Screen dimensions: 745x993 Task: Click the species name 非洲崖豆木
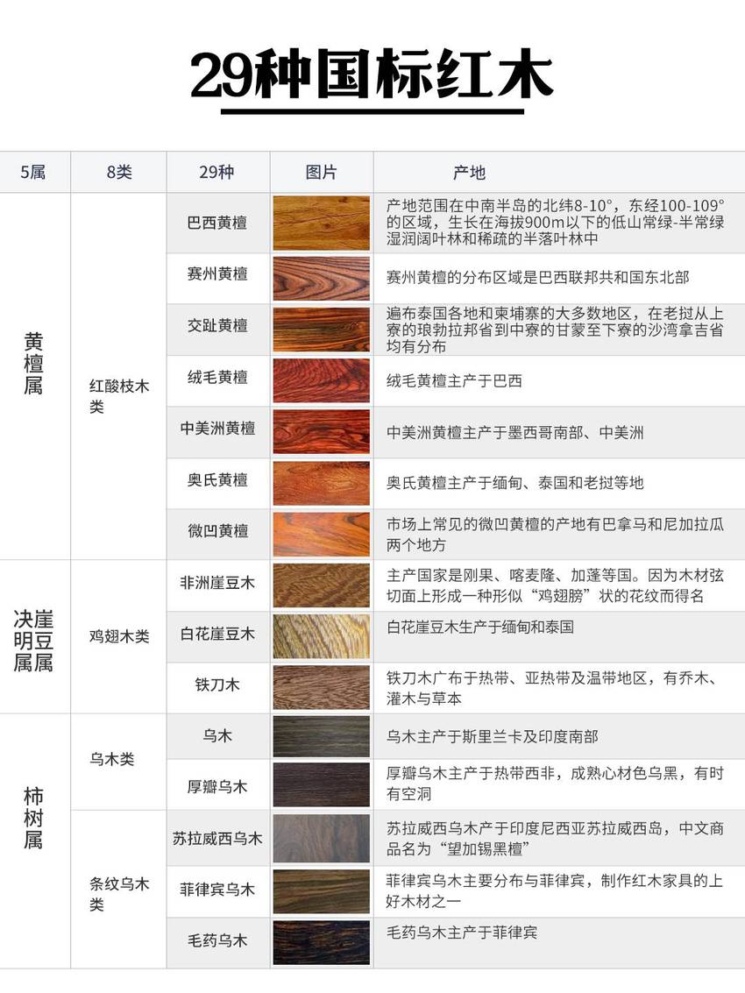pyautogui.click(x=217, y=583)
